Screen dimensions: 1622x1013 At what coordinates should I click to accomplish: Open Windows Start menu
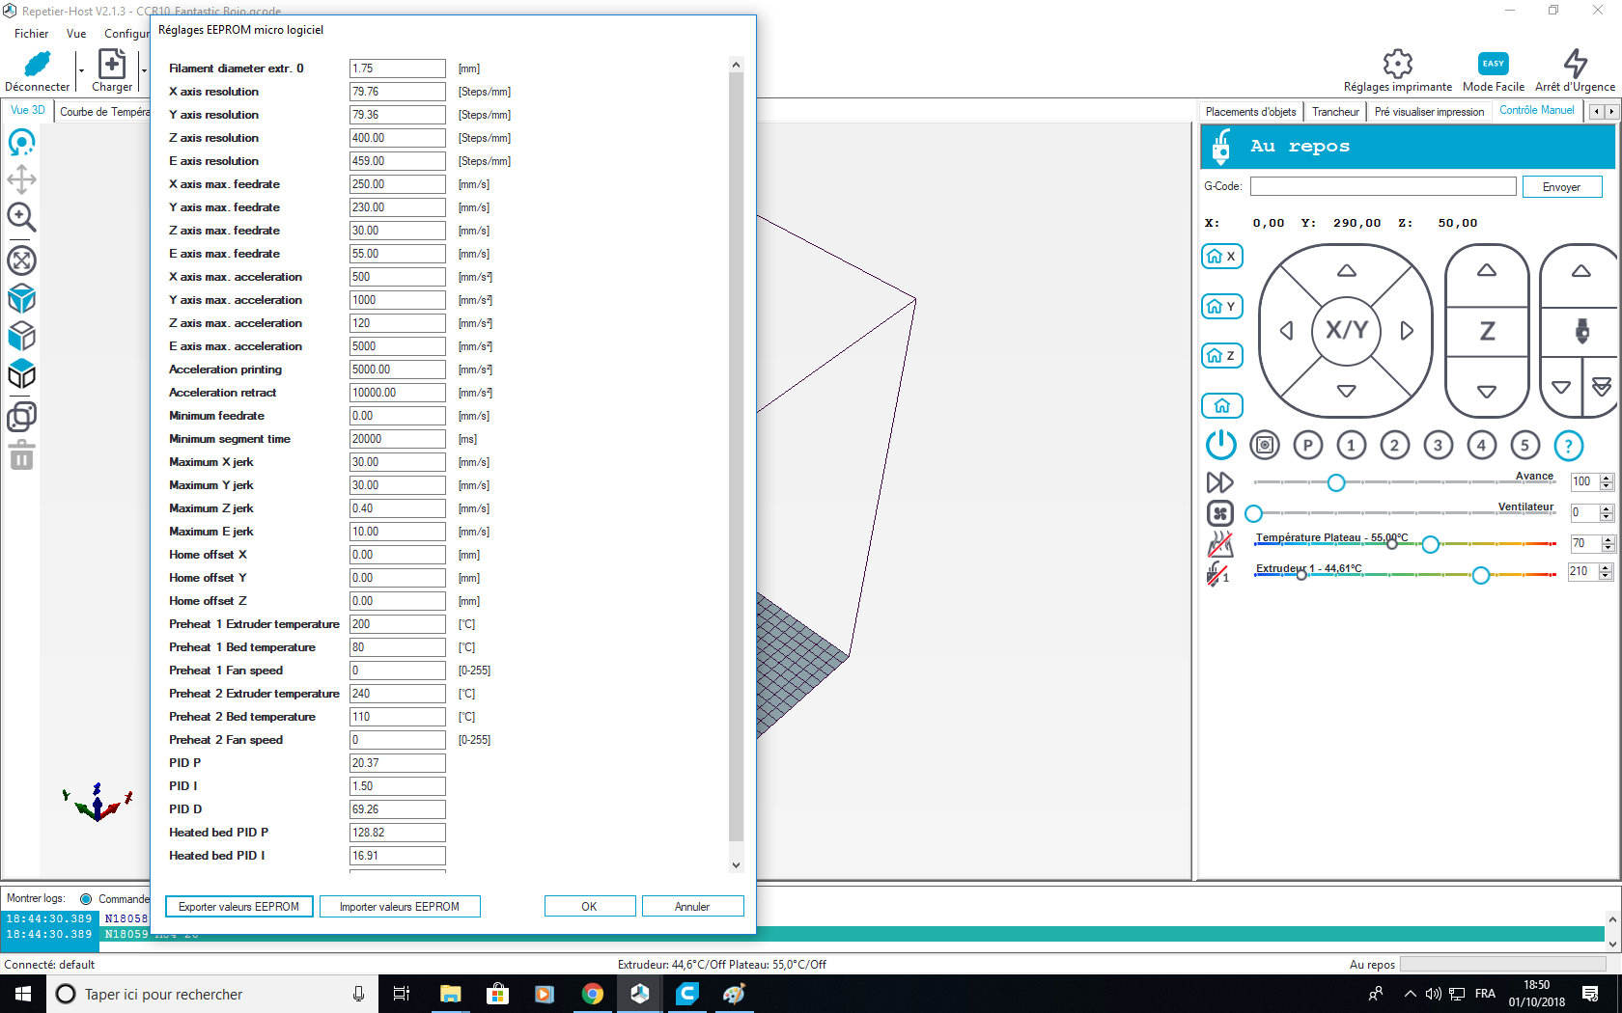coord(23,994)
